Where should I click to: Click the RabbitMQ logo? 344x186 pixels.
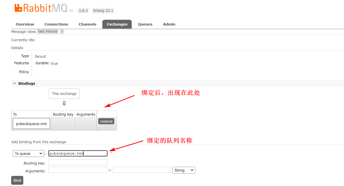tap(44, 8)
